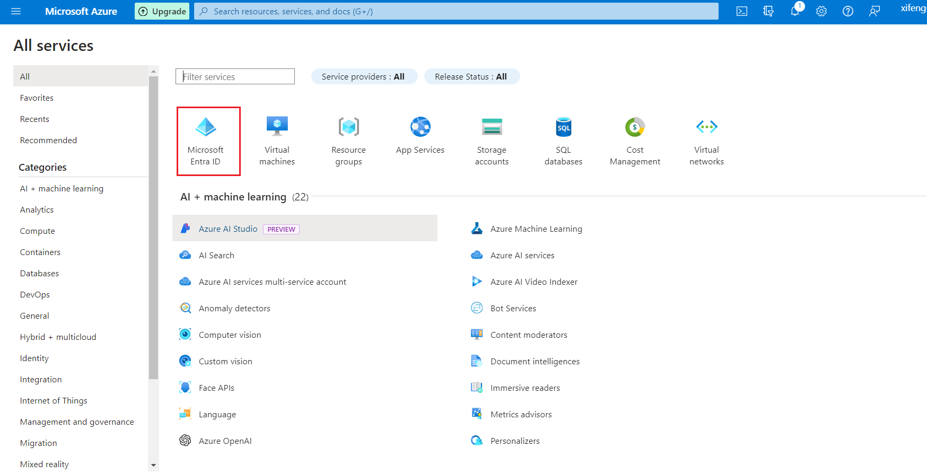927x473 pixels.
Task: Open the Service providers filter dropdown
Action: pos(364,76)
